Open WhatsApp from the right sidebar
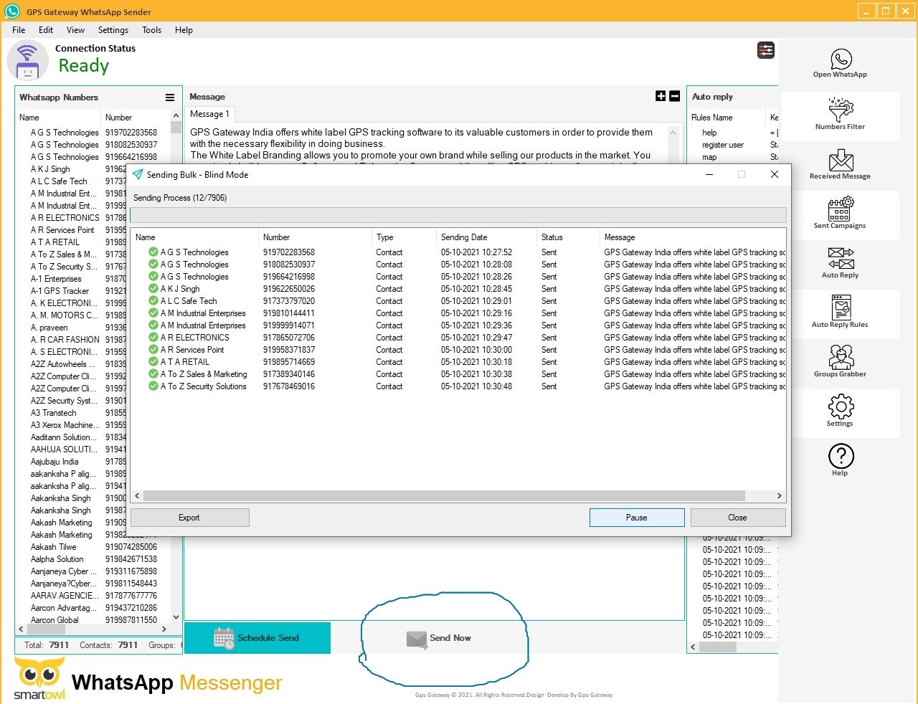 point(840,62)
